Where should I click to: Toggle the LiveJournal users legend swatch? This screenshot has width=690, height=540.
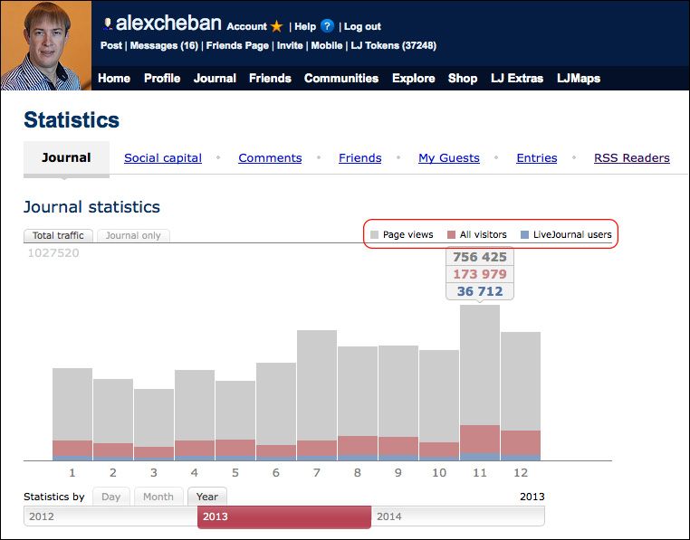(524, 235)
